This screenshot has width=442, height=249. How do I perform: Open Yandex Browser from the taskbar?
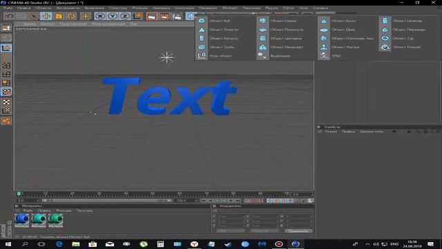(194, 244)
